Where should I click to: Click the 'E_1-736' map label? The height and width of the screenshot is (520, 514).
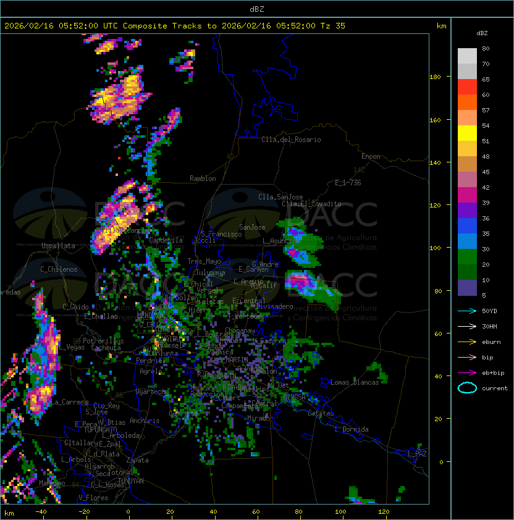[x=348, y=183]
